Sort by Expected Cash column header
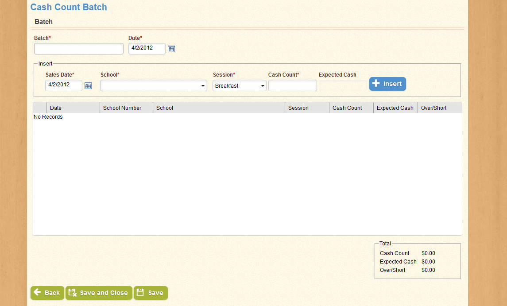 pos(395,108)
